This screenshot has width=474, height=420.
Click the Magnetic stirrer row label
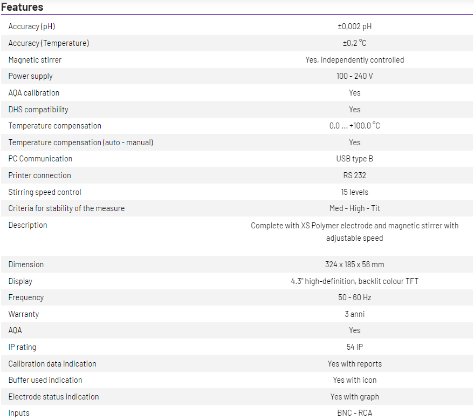tap(35, 60)
